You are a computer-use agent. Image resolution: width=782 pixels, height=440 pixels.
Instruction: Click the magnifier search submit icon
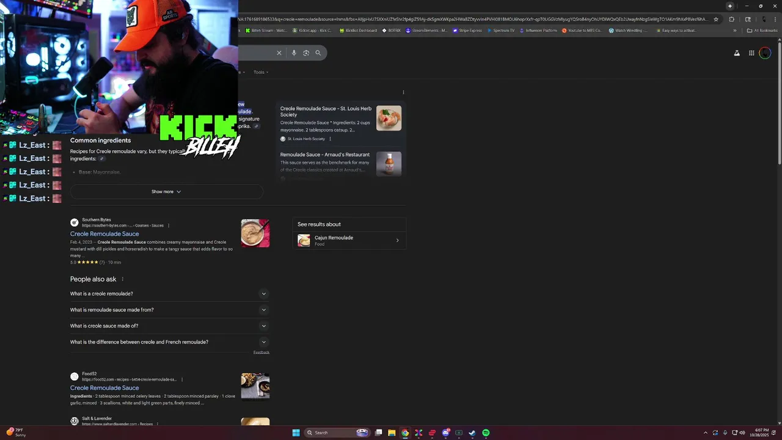(318, 53)
